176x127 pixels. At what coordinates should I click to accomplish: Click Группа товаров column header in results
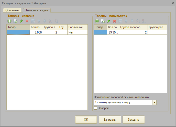pos(133,27)
